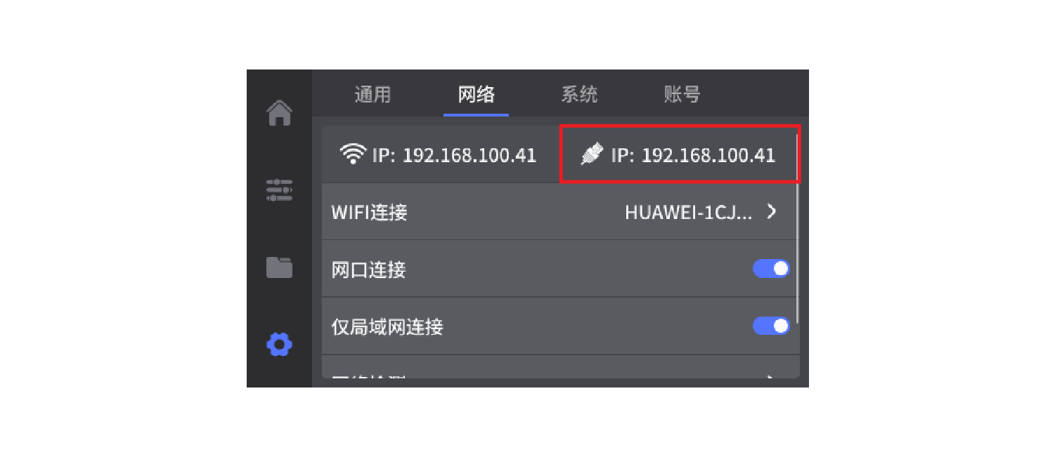Click the settings gear icon in sidebar
This screenshot has width=1055, height=457.
pyautogui.click(x=279, y=345)
